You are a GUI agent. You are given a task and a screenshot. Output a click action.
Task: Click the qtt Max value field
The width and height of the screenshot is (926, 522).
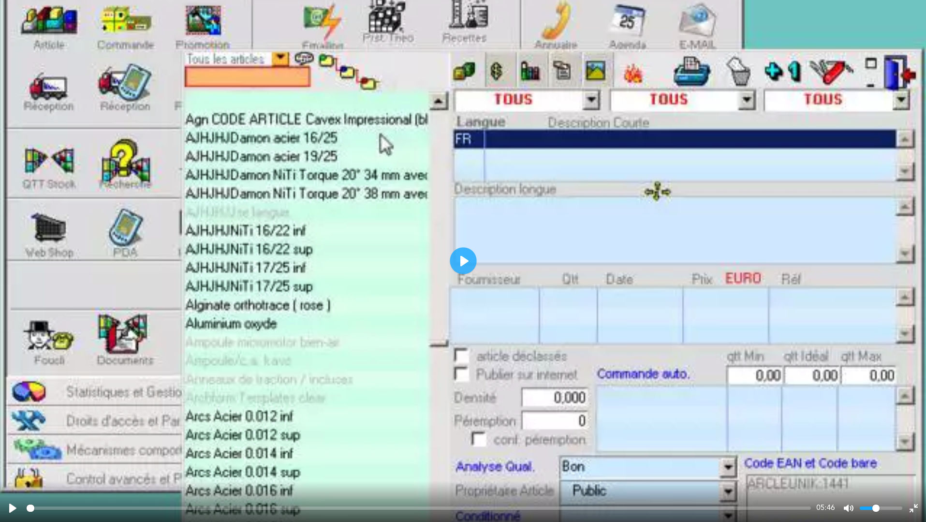point(868,375)
